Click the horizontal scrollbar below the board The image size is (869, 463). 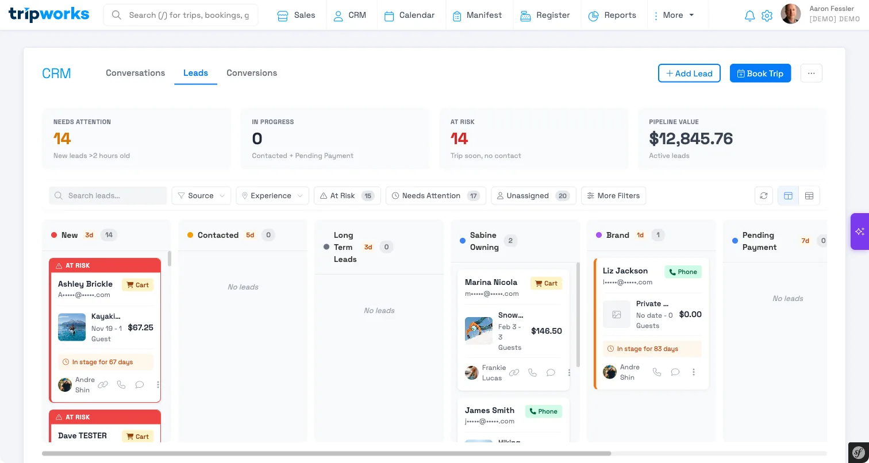tap(326, 453)
